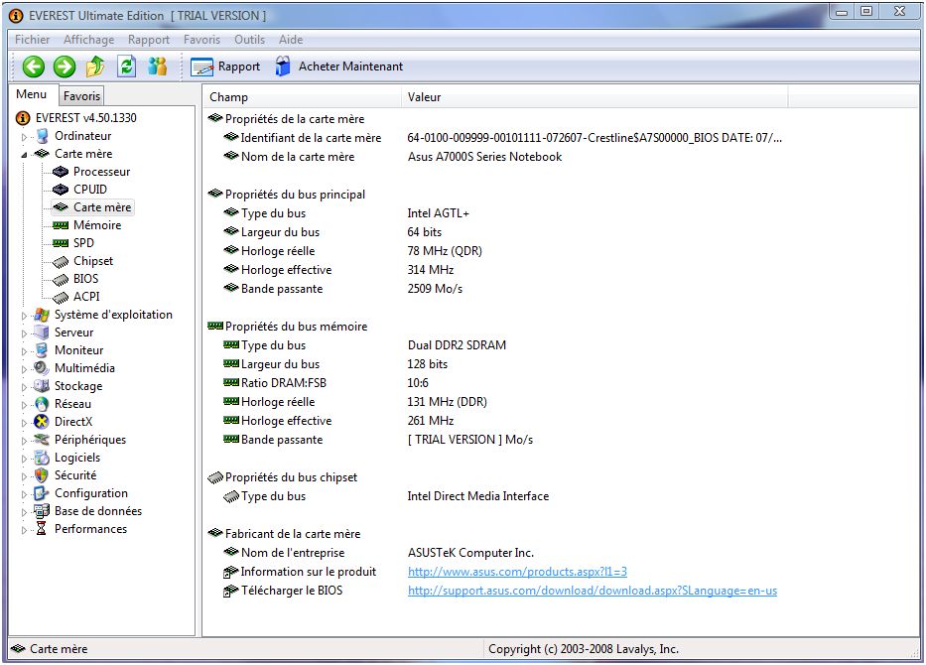Click the Réseau network icon
This screenshot has width=926, height=665.
pyautogui.click(x=42, y=404)
